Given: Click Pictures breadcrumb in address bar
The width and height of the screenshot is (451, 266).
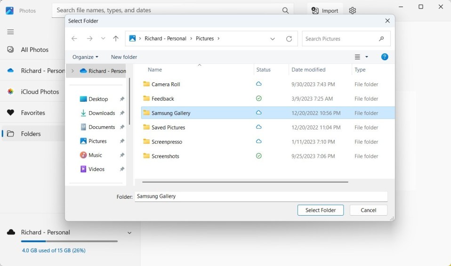Looking at the screenshot, I should tap(205, 39).
